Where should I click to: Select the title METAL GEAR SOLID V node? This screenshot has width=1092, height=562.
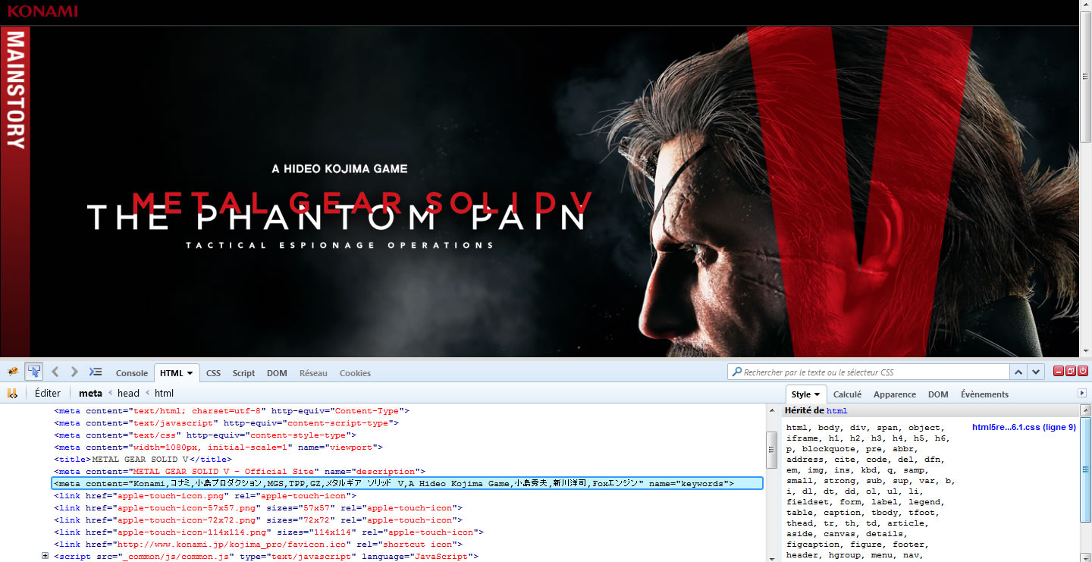[143, 460]
